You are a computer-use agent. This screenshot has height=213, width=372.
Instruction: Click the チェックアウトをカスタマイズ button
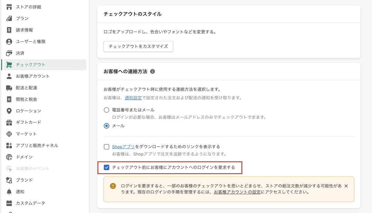[138, 46]
